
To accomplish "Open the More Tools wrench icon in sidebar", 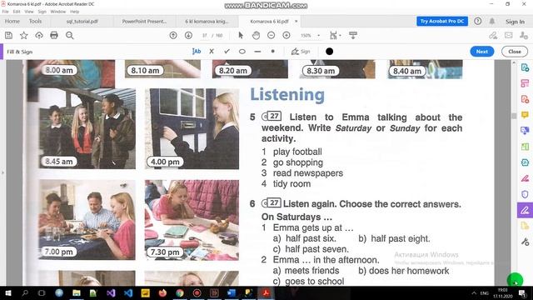I will (525, 242).
